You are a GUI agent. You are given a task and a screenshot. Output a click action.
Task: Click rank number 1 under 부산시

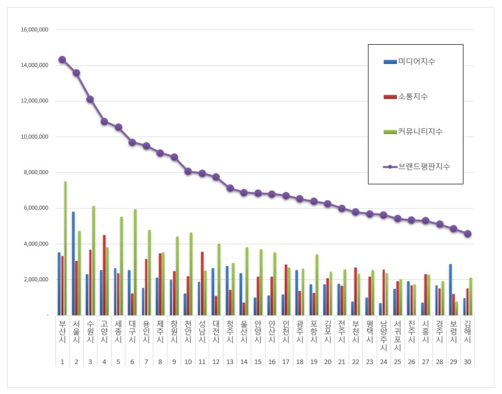coord(62,362)
